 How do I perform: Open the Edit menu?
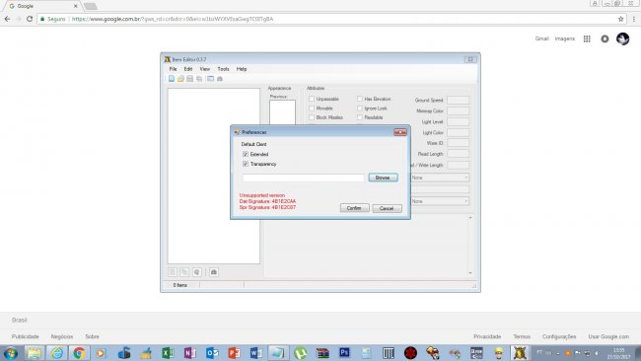(x=188, y=69)
